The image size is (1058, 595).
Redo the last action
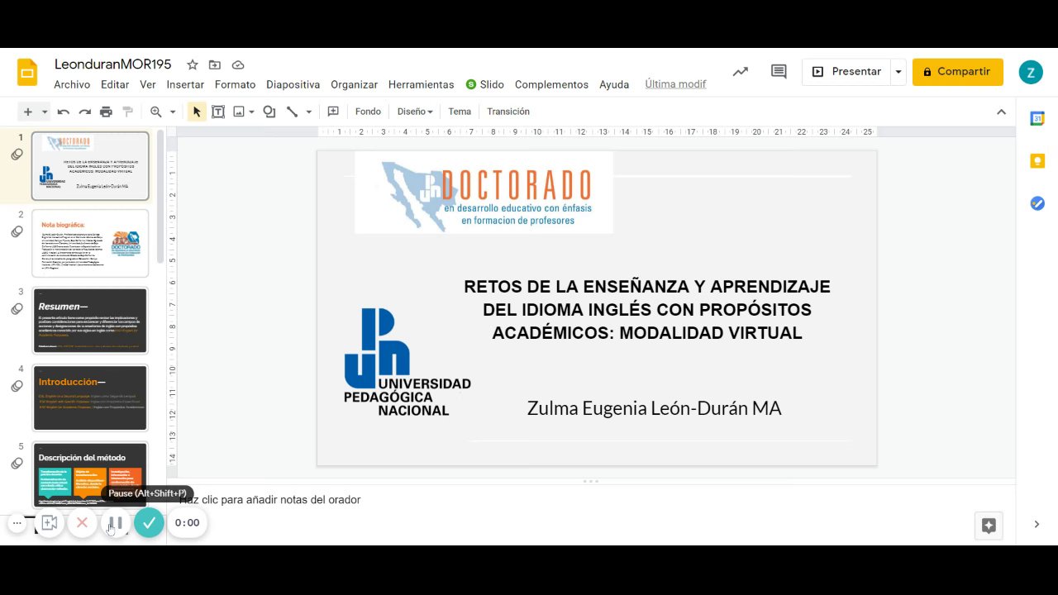(x=84, y=112)
